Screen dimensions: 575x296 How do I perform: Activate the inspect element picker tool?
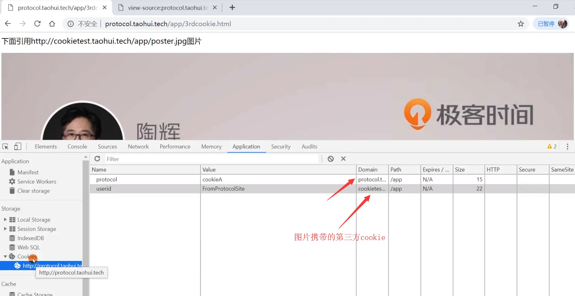point(5,147)
